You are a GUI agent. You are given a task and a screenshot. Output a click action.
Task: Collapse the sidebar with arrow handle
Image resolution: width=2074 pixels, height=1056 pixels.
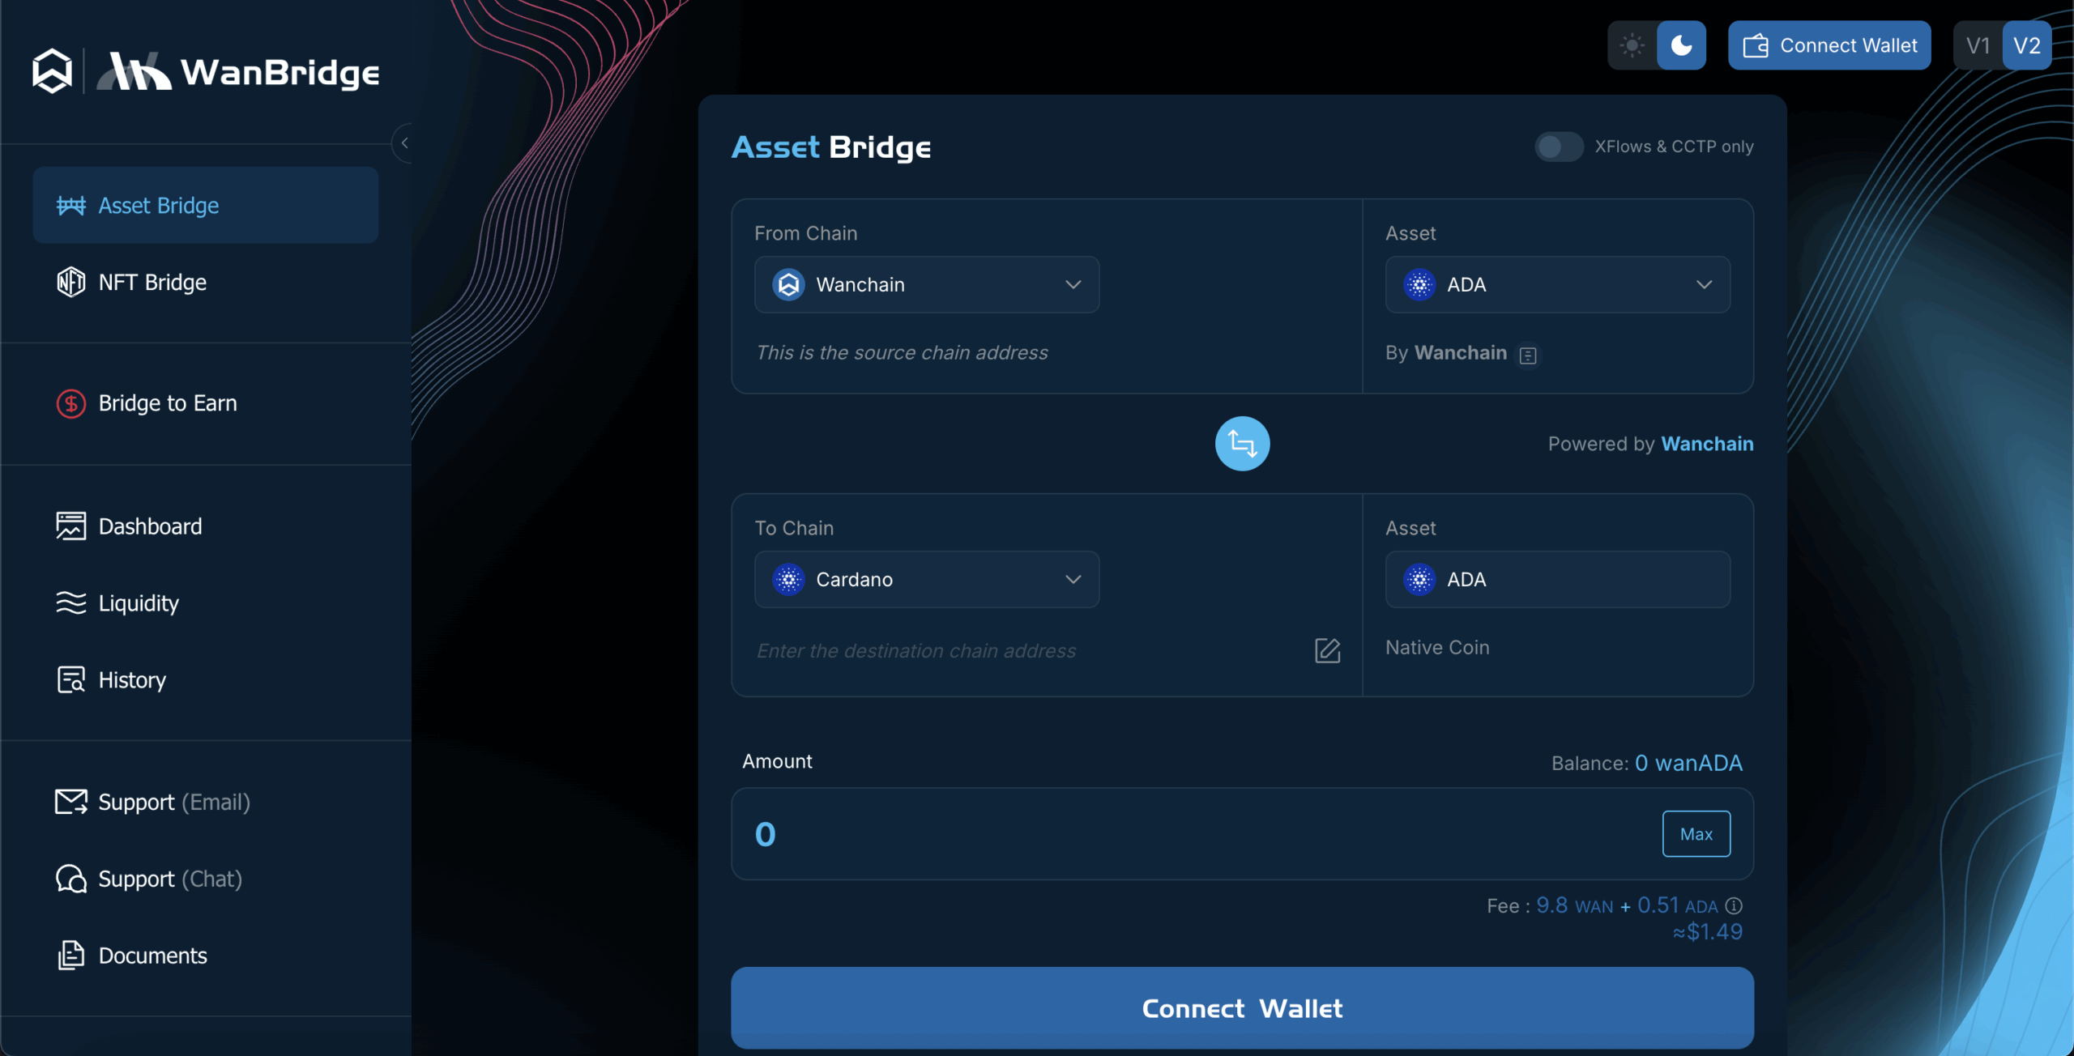click(x=403, y=143)
